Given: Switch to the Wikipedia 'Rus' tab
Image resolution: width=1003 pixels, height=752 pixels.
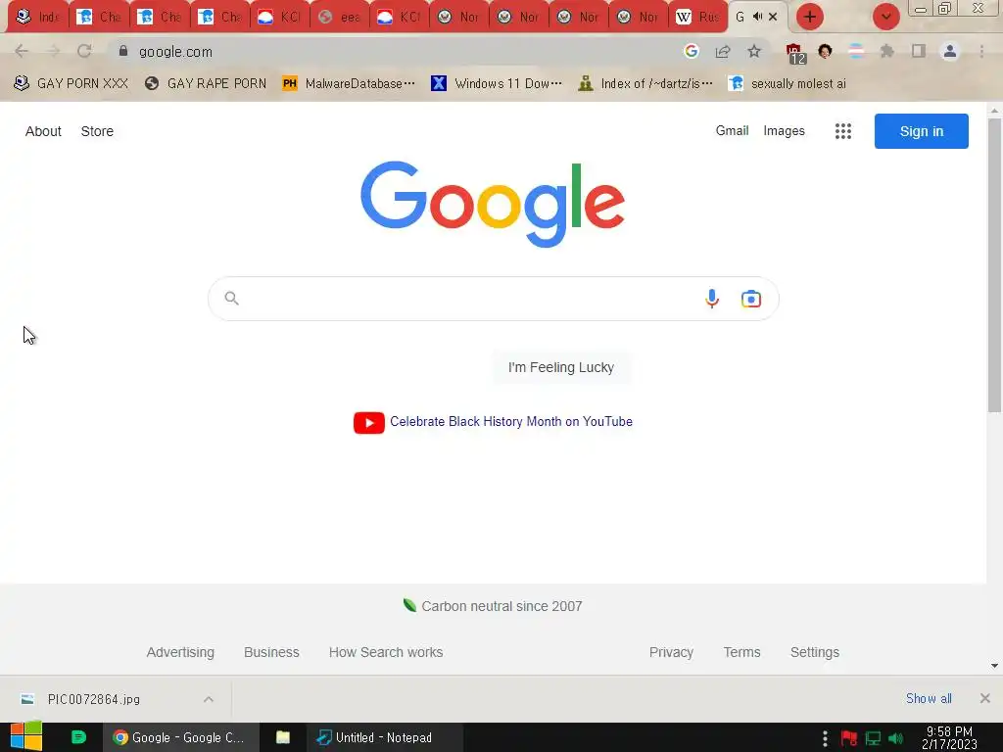Looking at the screenshot, I should pos(697,18).
